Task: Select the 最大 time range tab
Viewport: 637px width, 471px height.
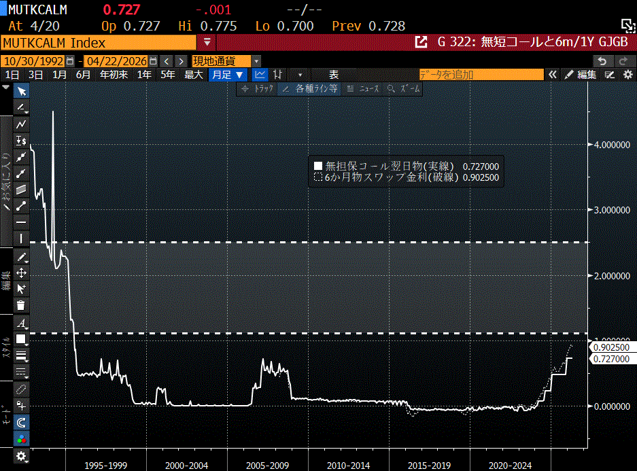Action: click(x=194, y=74)
